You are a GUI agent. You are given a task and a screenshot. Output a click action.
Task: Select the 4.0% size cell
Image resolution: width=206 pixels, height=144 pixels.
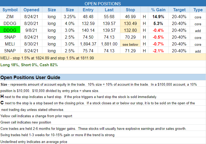pyautogui.click(x=70, y=23)
